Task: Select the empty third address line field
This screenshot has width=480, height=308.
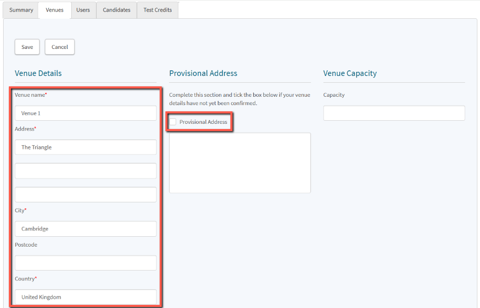Action: coord(85,195)
